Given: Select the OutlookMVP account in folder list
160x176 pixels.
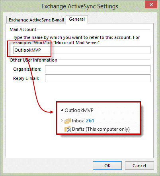Looking at the screenshot, I should pos(79,110).
